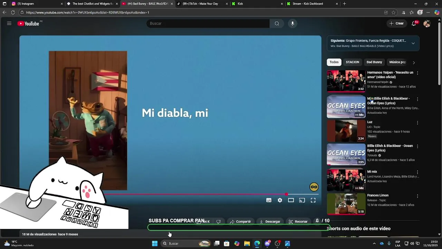The height and width of the screenshot is (249, 442).
Task: Click the Descargar download button
Action: coord(270,222)
